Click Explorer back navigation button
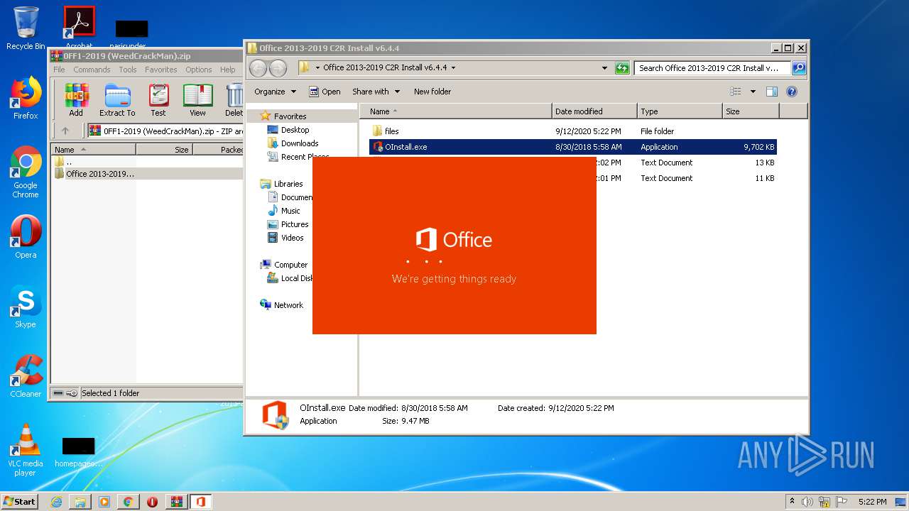This screenshot has width=909, height=511. click(258, 68)
